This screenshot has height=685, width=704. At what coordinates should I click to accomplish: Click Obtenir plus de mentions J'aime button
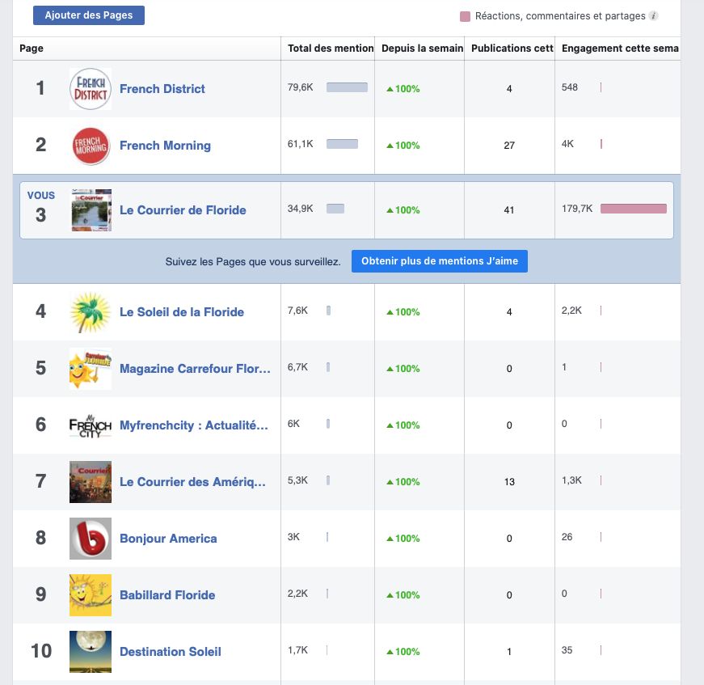click(439, 261)
